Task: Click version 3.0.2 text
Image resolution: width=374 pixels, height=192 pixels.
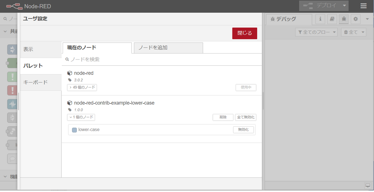Action: tap(78, 80)
